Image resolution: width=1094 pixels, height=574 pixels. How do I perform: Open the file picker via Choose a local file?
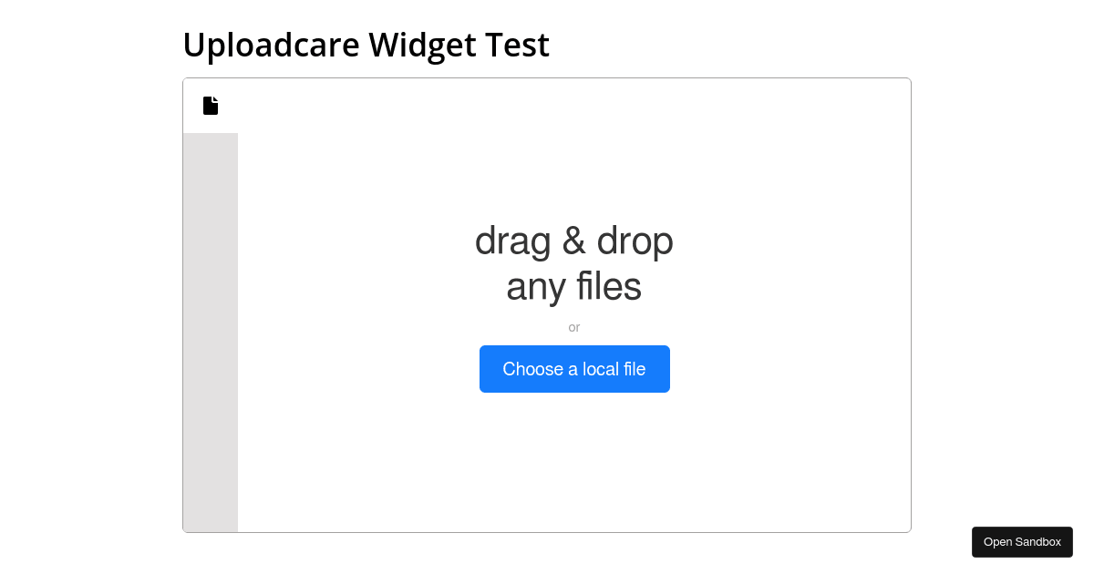pos(574,369)
